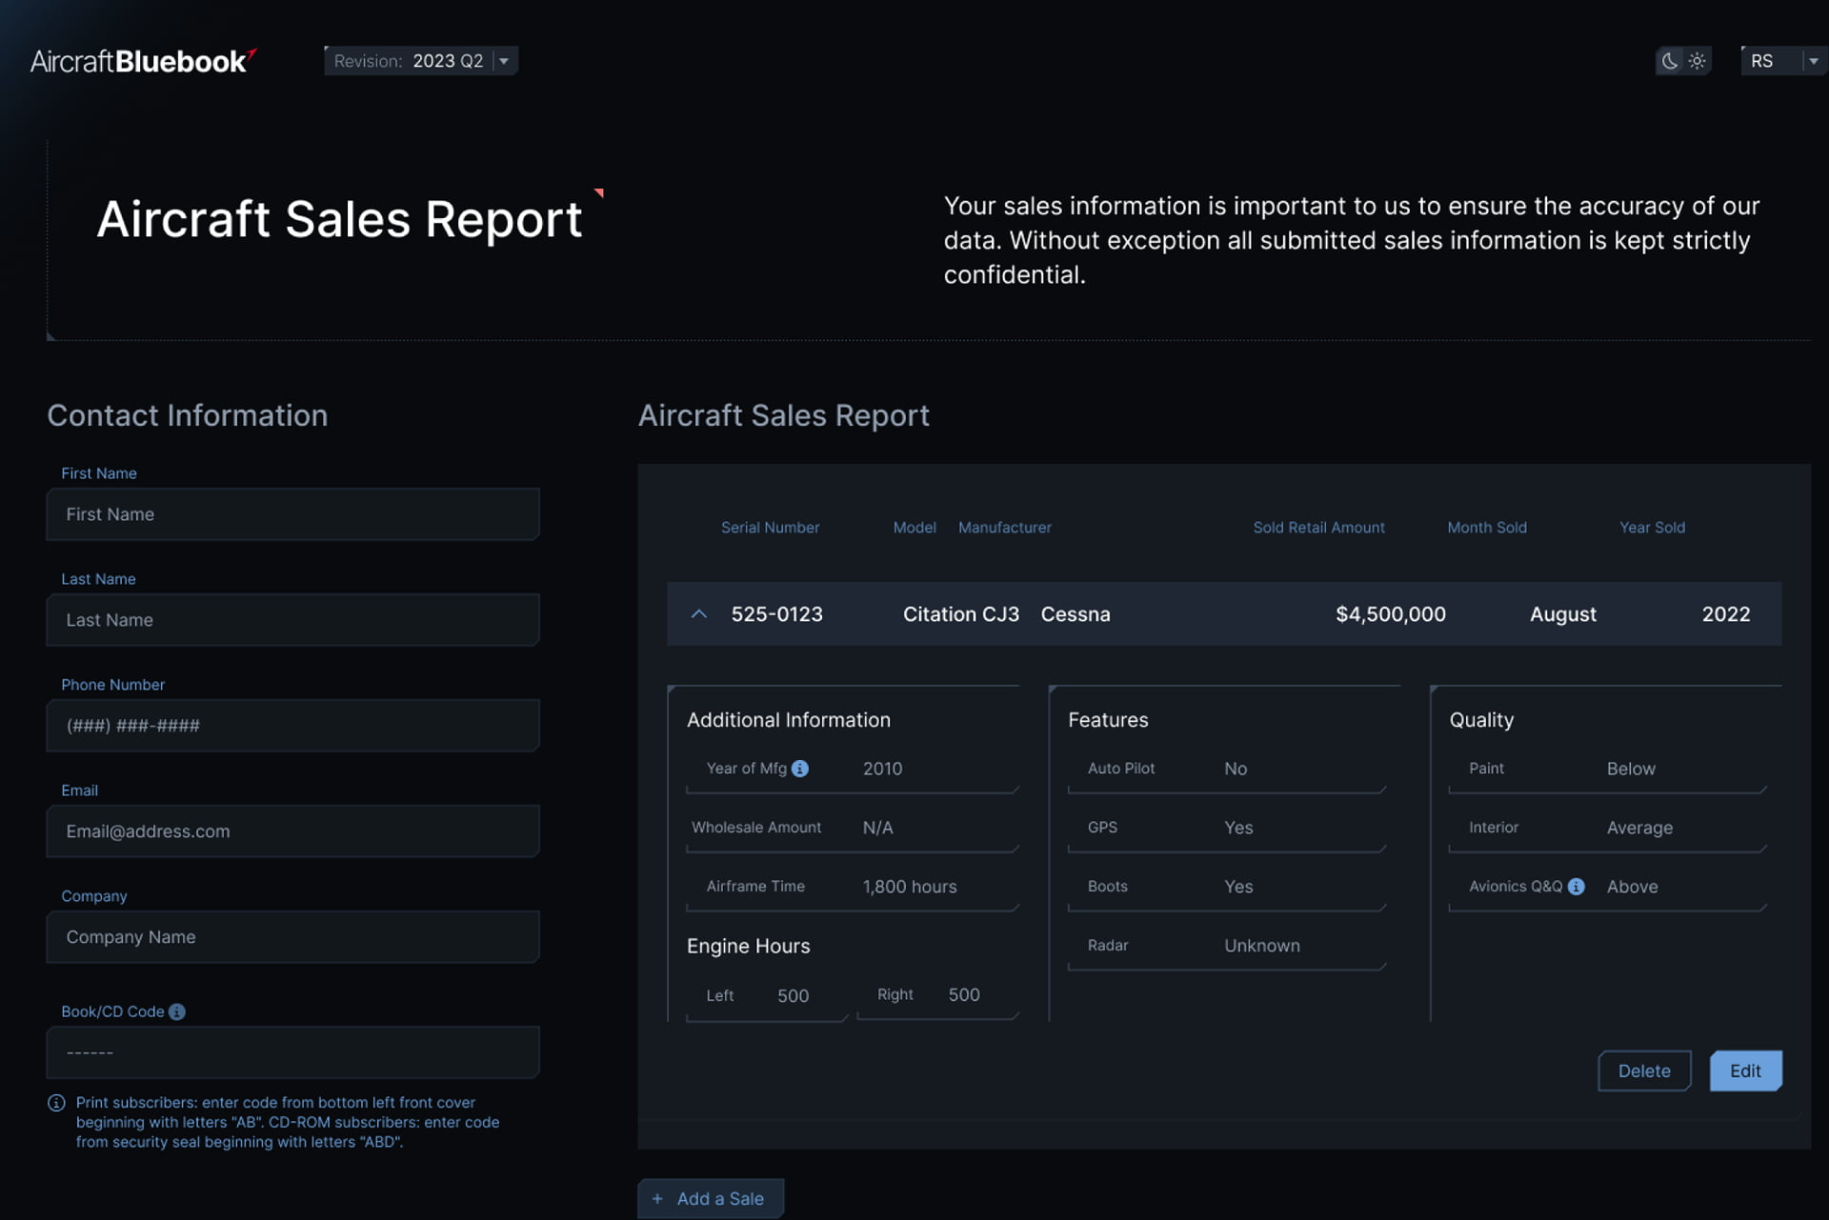Select the Month Sold column header
Screen dimensions: 1829x1220
pos(1487,527)
